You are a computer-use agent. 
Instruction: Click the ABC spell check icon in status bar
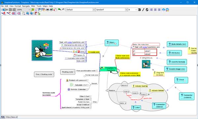(3, 117)
